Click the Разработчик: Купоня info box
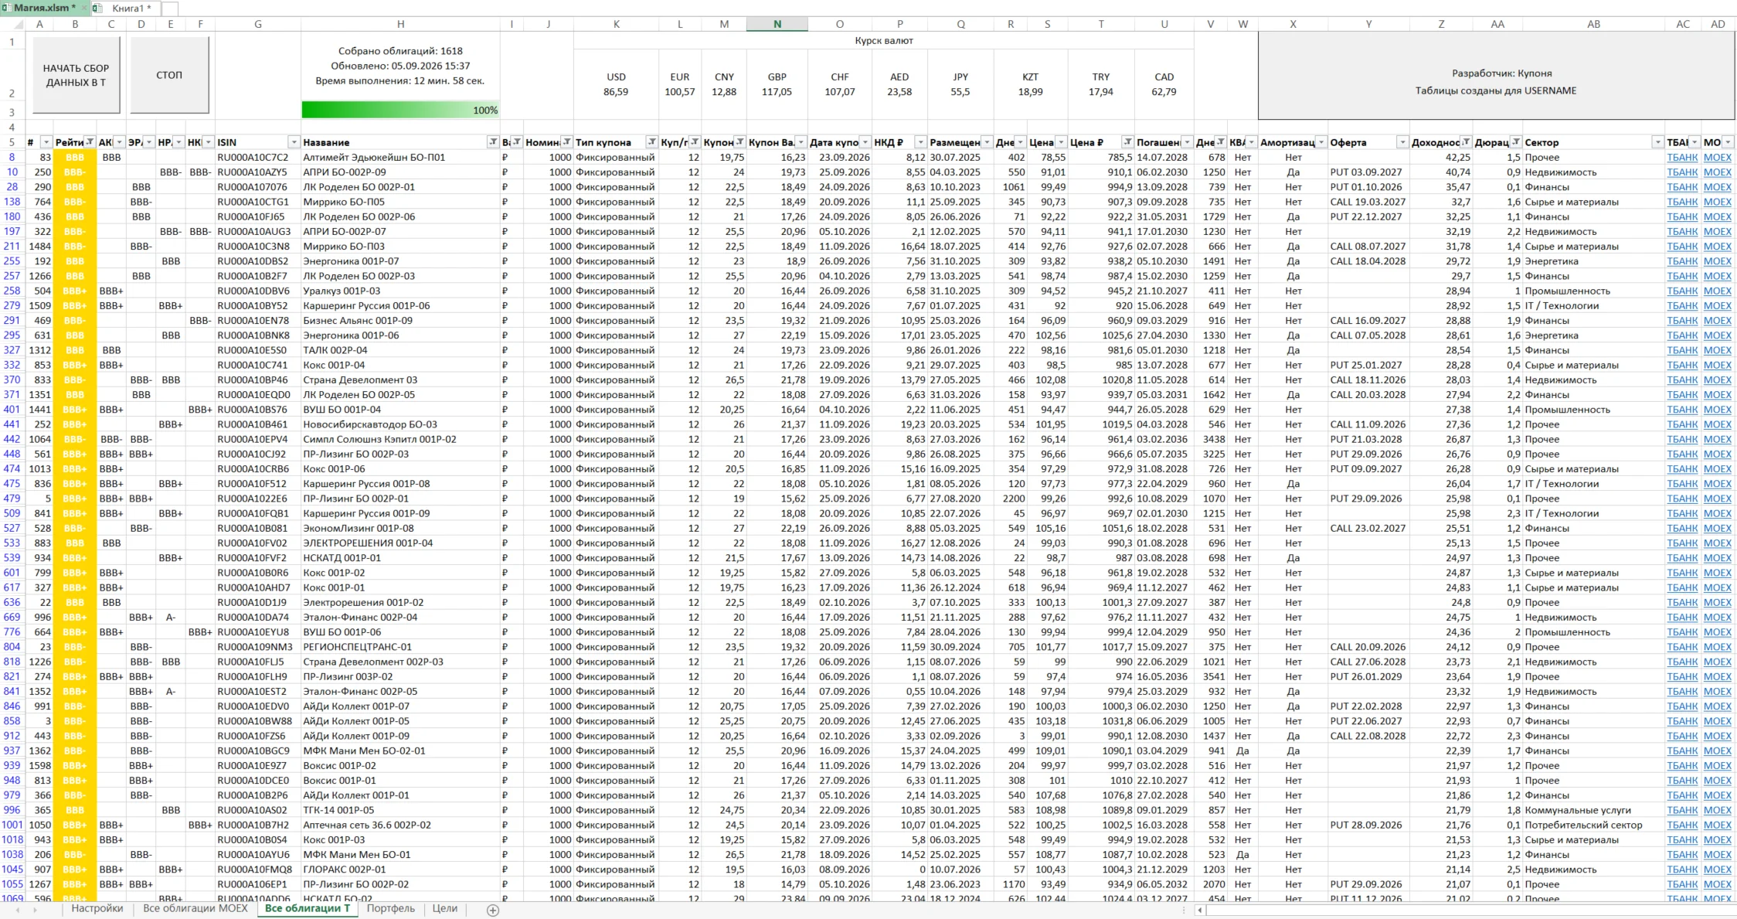 tap(1496, 75)
